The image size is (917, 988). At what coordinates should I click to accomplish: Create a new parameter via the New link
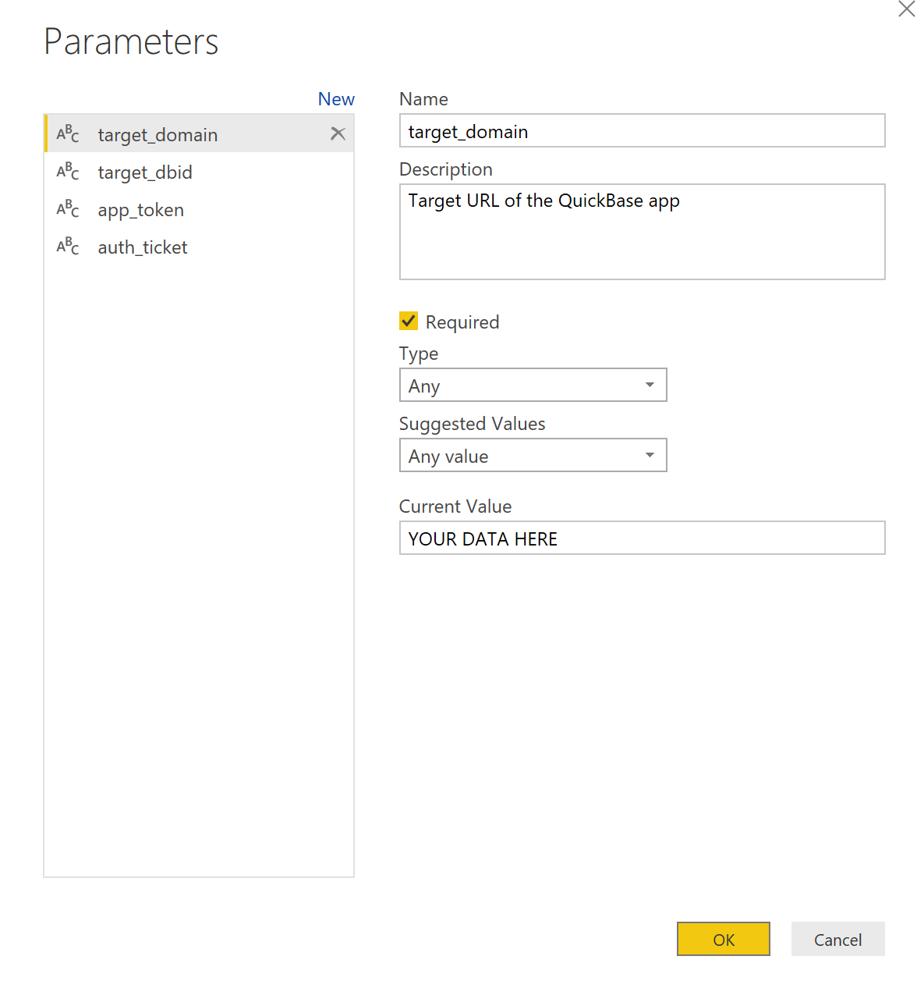[x=336, y=99]
